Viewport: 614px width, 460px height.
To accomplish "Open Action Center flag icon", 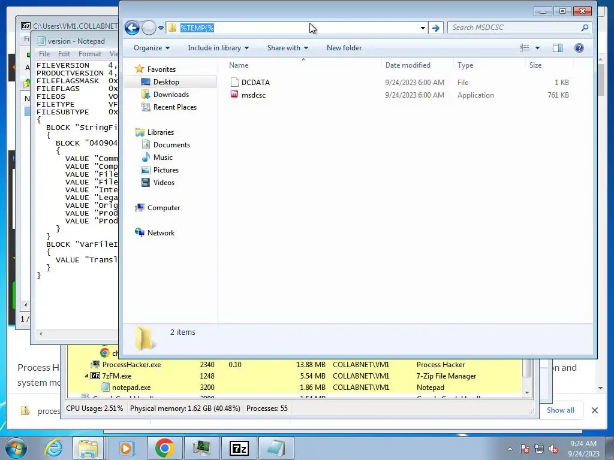I will (x=525, y=449).
